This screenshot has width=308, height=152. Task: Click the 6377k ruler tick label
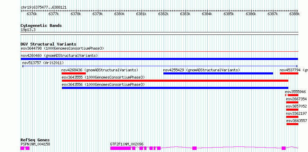54,14
